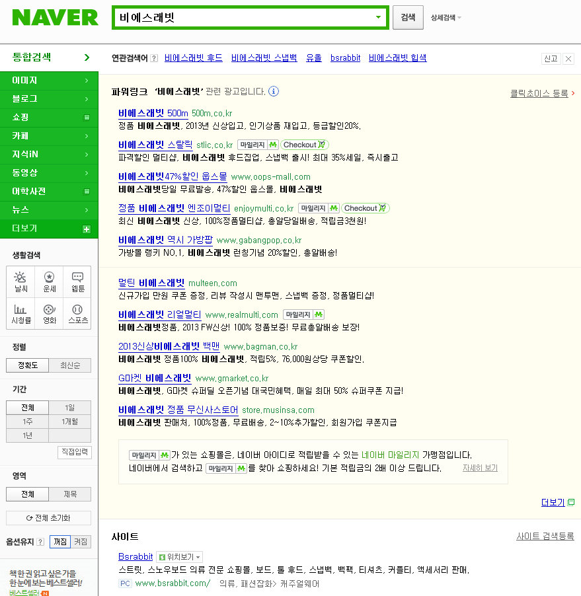The width and height of the screenshot is (581, 596).
Task: Click the 마일리지 badge next to stlic.co.kr
Action: point(258,145)
